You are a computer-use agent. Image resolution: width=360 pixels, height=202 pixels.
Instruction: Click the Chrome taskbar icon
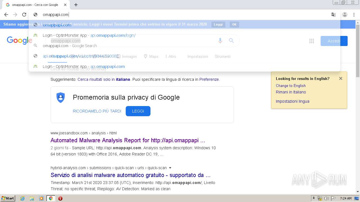[51, 198]
